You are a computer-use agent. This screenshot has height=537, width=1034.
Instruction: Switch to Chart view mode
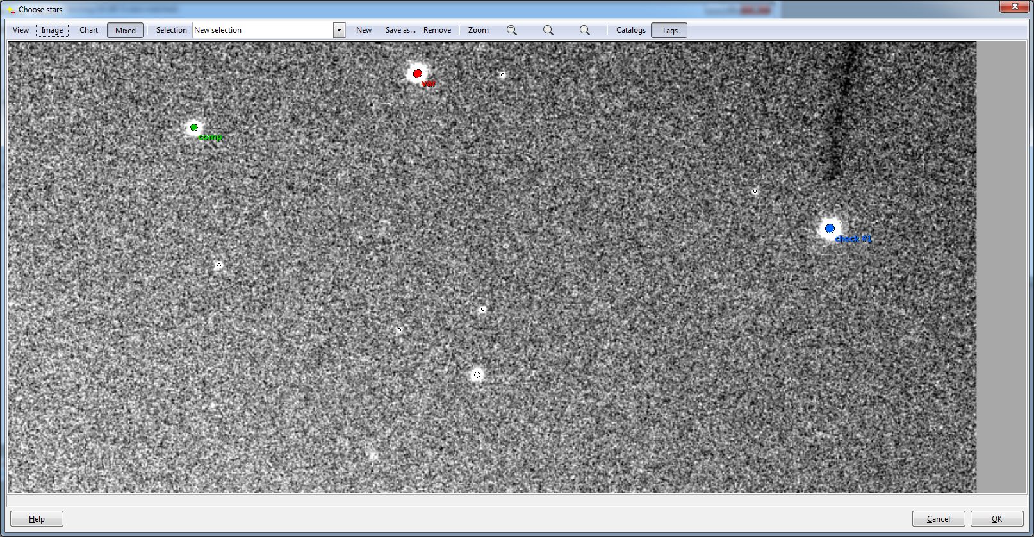(88, 30)
